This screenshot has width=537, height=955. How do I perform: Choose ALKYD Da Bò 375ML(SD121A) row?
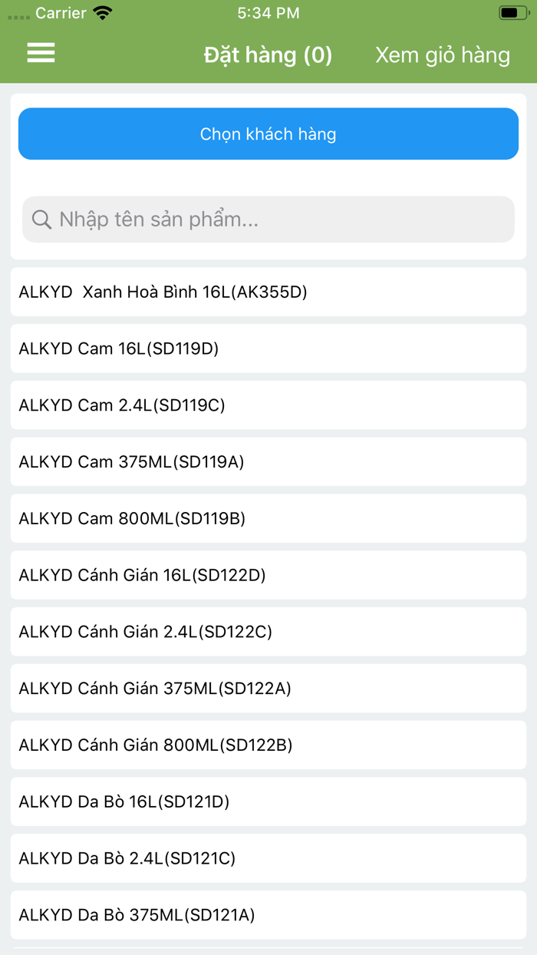[x=268, y=915]
